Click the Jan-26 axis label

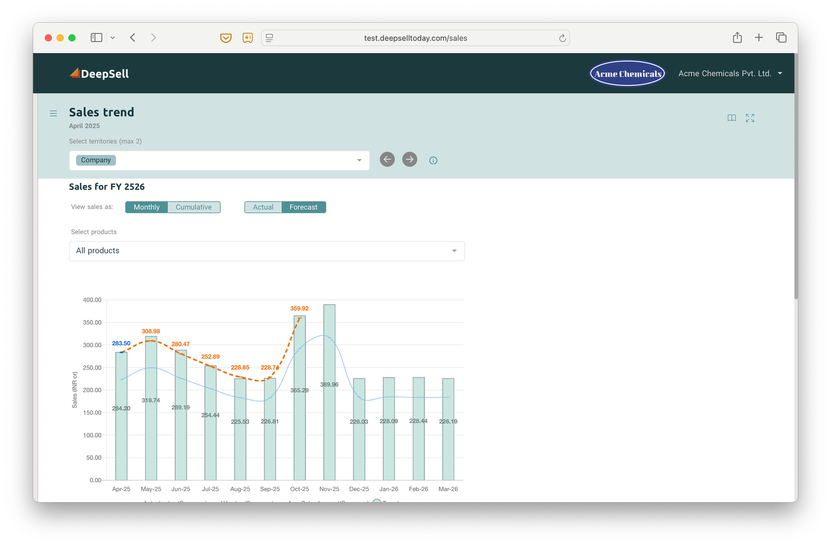[x=389, y=489]
